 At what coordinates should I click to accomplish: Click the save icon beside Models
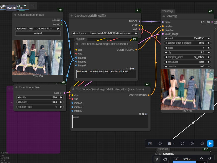point(22,8)
